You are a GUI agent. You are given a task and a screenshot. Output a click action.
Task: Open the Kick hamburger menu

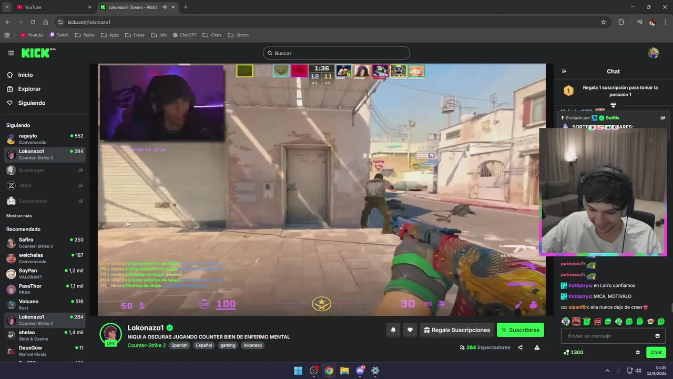click(x=11, y=53)
